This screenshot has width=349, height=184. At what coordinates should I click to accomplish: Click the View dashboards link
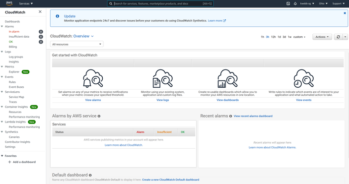click(x=228, y=100)
